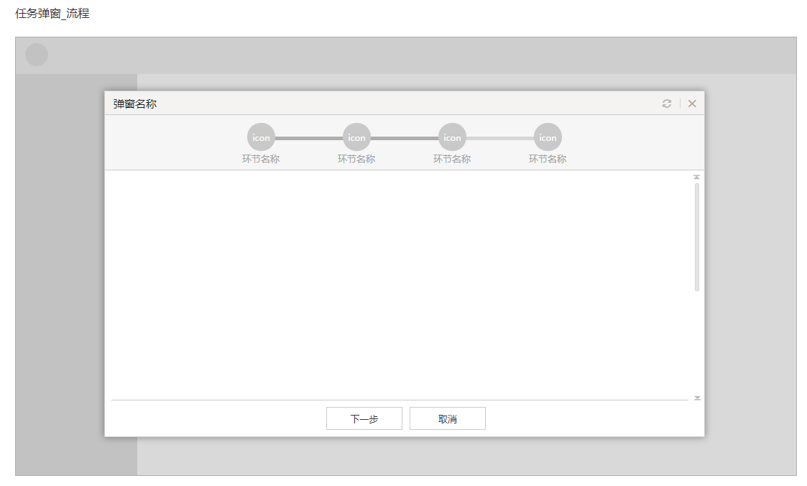Click the 弹窗名称 dialog title
Screen dimensions: 807x486
135,104
